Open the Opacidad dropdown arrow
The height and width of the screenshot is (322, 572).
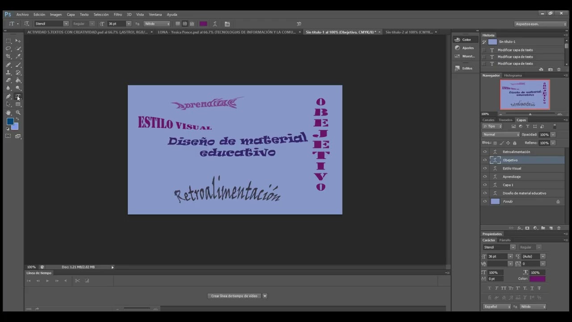[553, 135]
